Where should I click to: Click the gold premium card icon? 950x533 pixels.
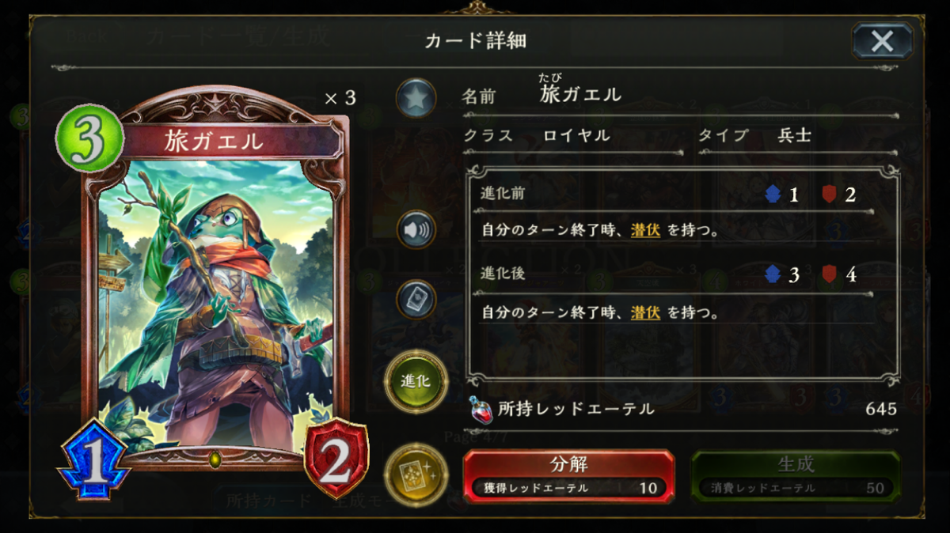(416, 474)
